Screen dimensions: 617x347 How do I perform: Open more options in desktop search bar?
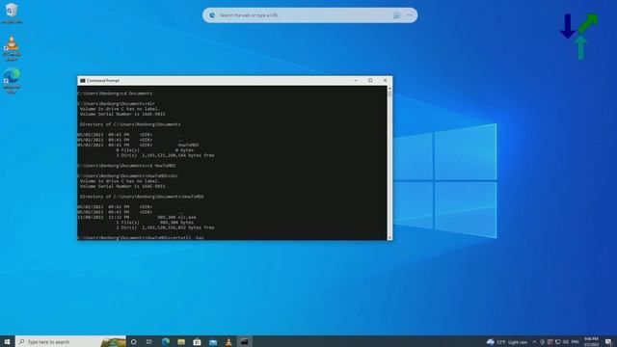(410, 15)
